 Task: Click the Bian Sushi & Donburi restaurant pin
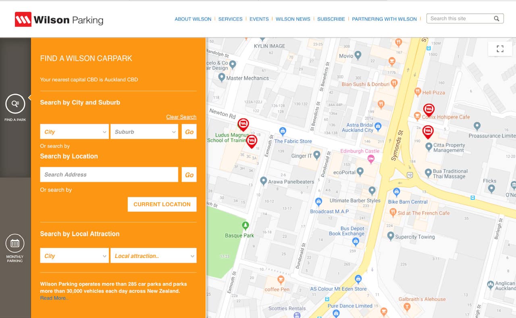click(394, 83)
